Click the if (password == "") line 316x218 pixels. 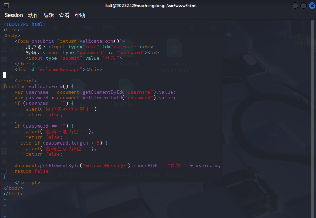pyautogui.click(x=44, y=126)
